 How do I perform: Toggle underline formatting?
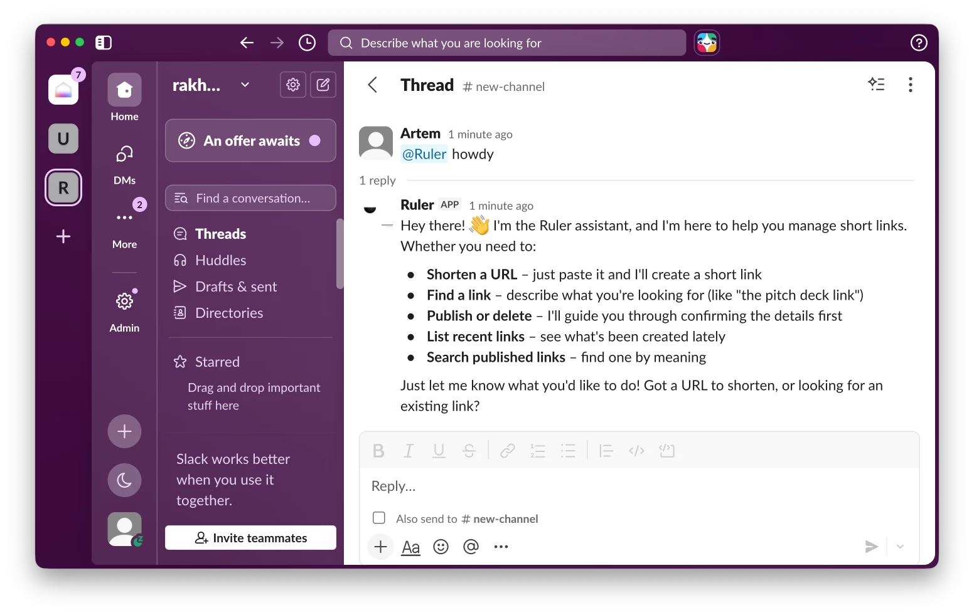(x=439, y=451)
